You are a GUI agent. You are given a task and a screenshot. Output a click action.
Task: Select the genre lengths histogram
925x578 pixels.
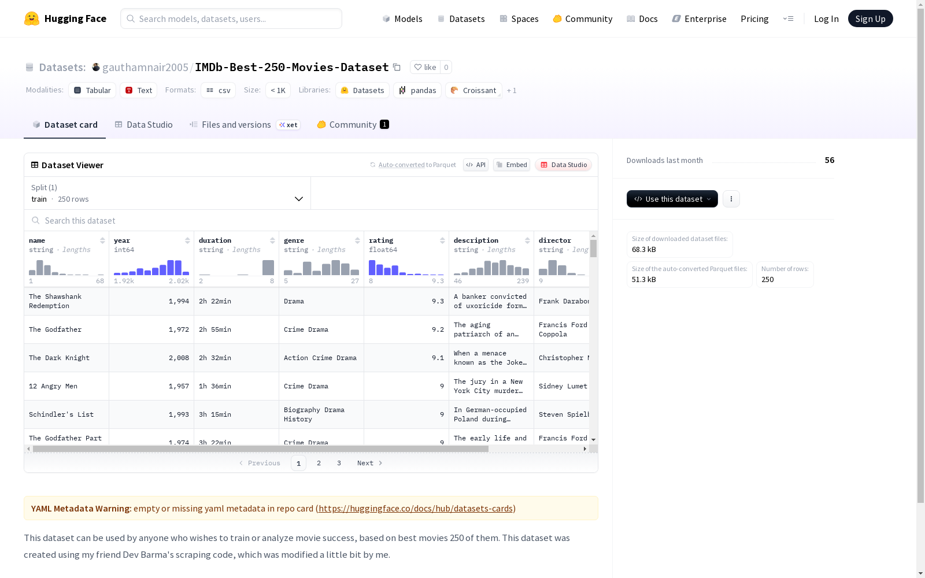pyautogui.click(x=321, y=267)
